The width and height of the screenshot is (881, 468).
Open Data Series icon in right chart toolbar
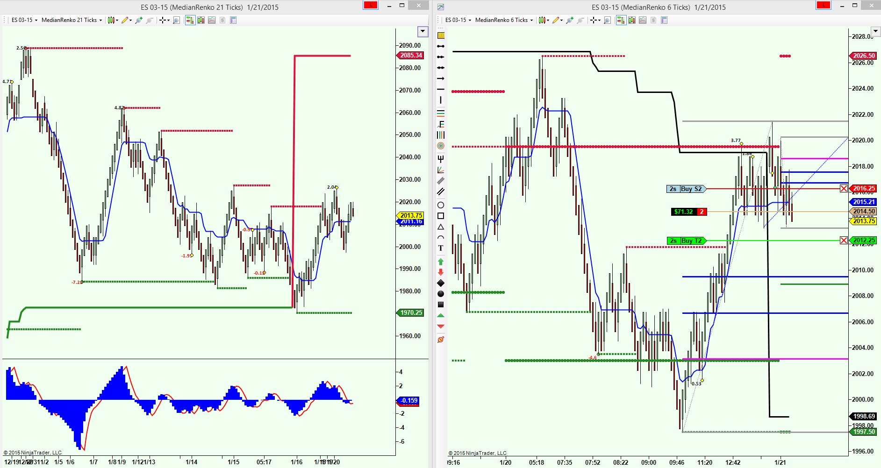click(632, 20)
